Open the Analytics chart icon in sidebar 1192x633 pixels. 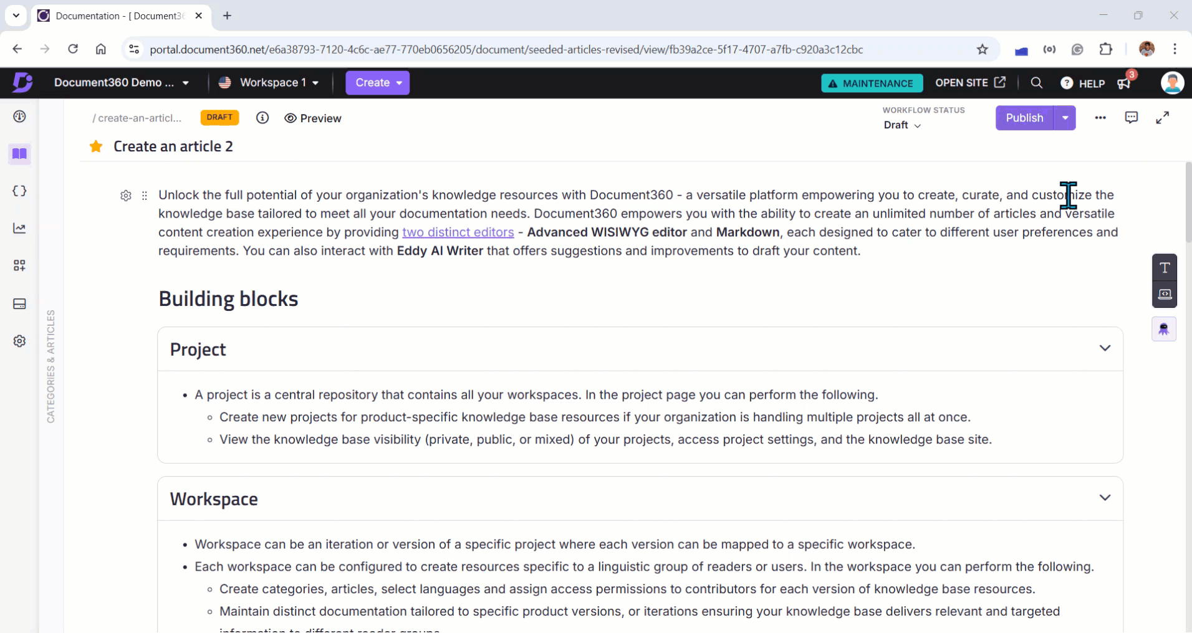[x=19, y=228]
